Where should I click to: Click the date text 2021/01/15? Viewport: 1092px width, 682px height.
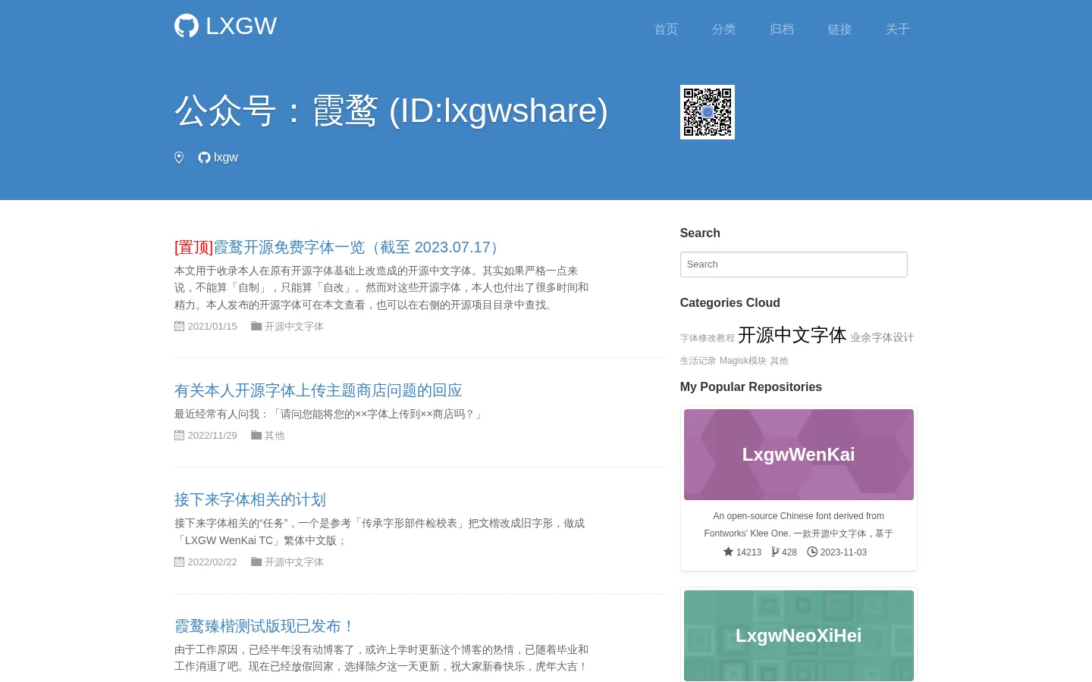pyautogui.click(x=212, y=326)
